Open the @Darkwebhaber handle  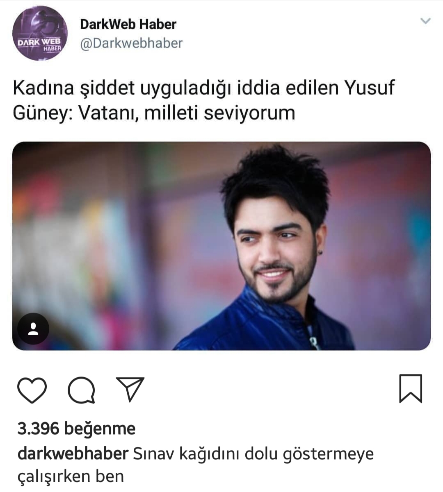click(x=131, y=43)
